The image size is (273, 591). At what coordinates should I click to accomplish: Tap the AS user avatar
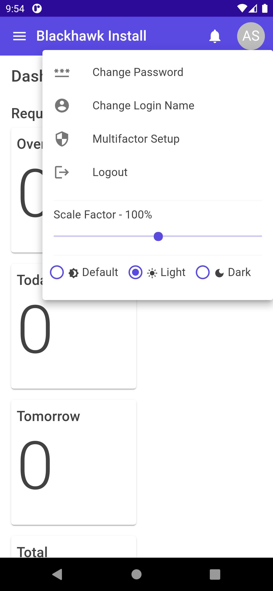point(251,36)
